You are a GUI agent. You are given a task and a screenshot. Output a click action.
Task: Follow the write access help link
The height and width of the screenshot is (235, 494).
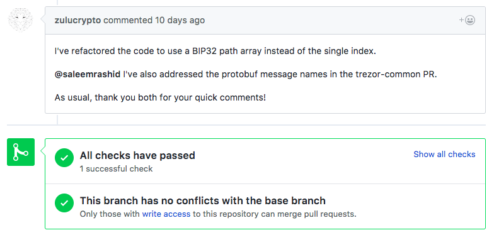166,214
